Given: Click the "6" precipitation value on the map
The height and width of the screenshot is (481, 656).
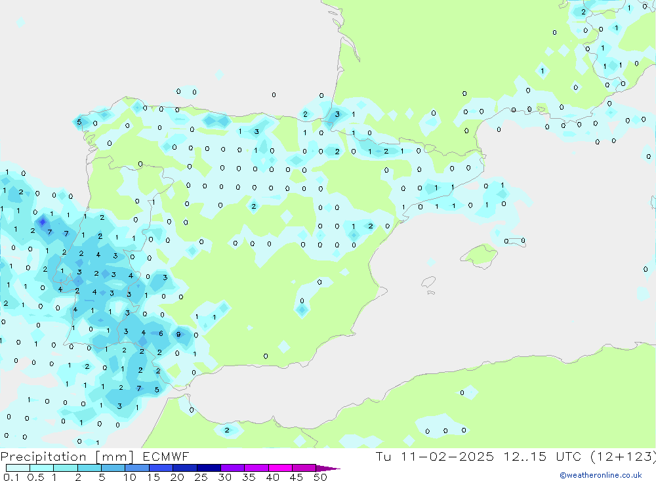Looking at the screenshot, I should click(x=161, y=333).
